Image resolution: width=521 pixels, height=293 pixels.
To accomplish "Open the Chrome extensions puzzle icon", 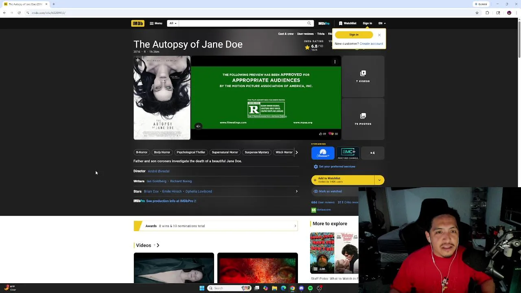I will [487, 13].
